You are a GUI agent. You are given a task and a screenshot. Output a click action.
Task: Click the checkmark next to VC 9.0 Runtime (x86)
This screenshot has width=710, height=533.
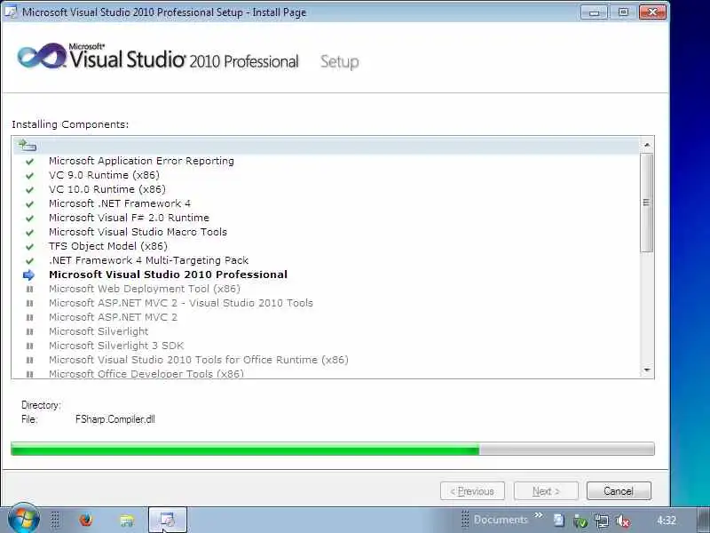coord(29,175)
